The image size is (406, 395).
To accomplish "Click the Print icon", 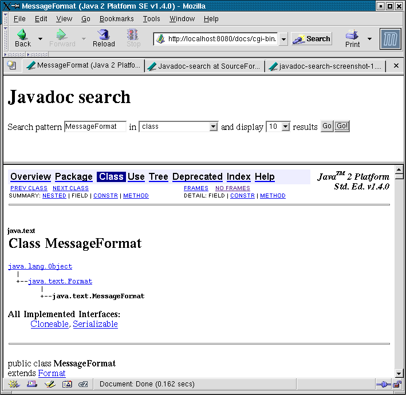I will pyautogui.click(x=352, y=38).
